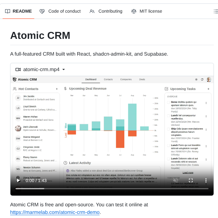Click the Hot Contacts people icon

coord(15,89)
